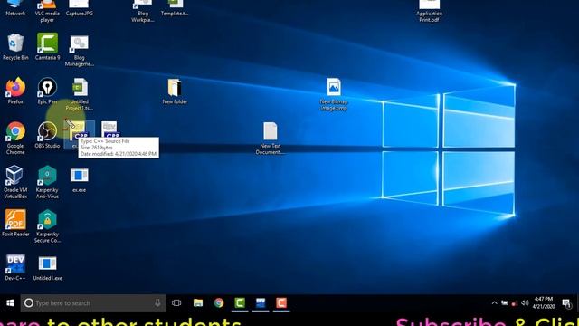Open the Windows Start menu
The width and height of the screenshot is (579, 326).
10,303
